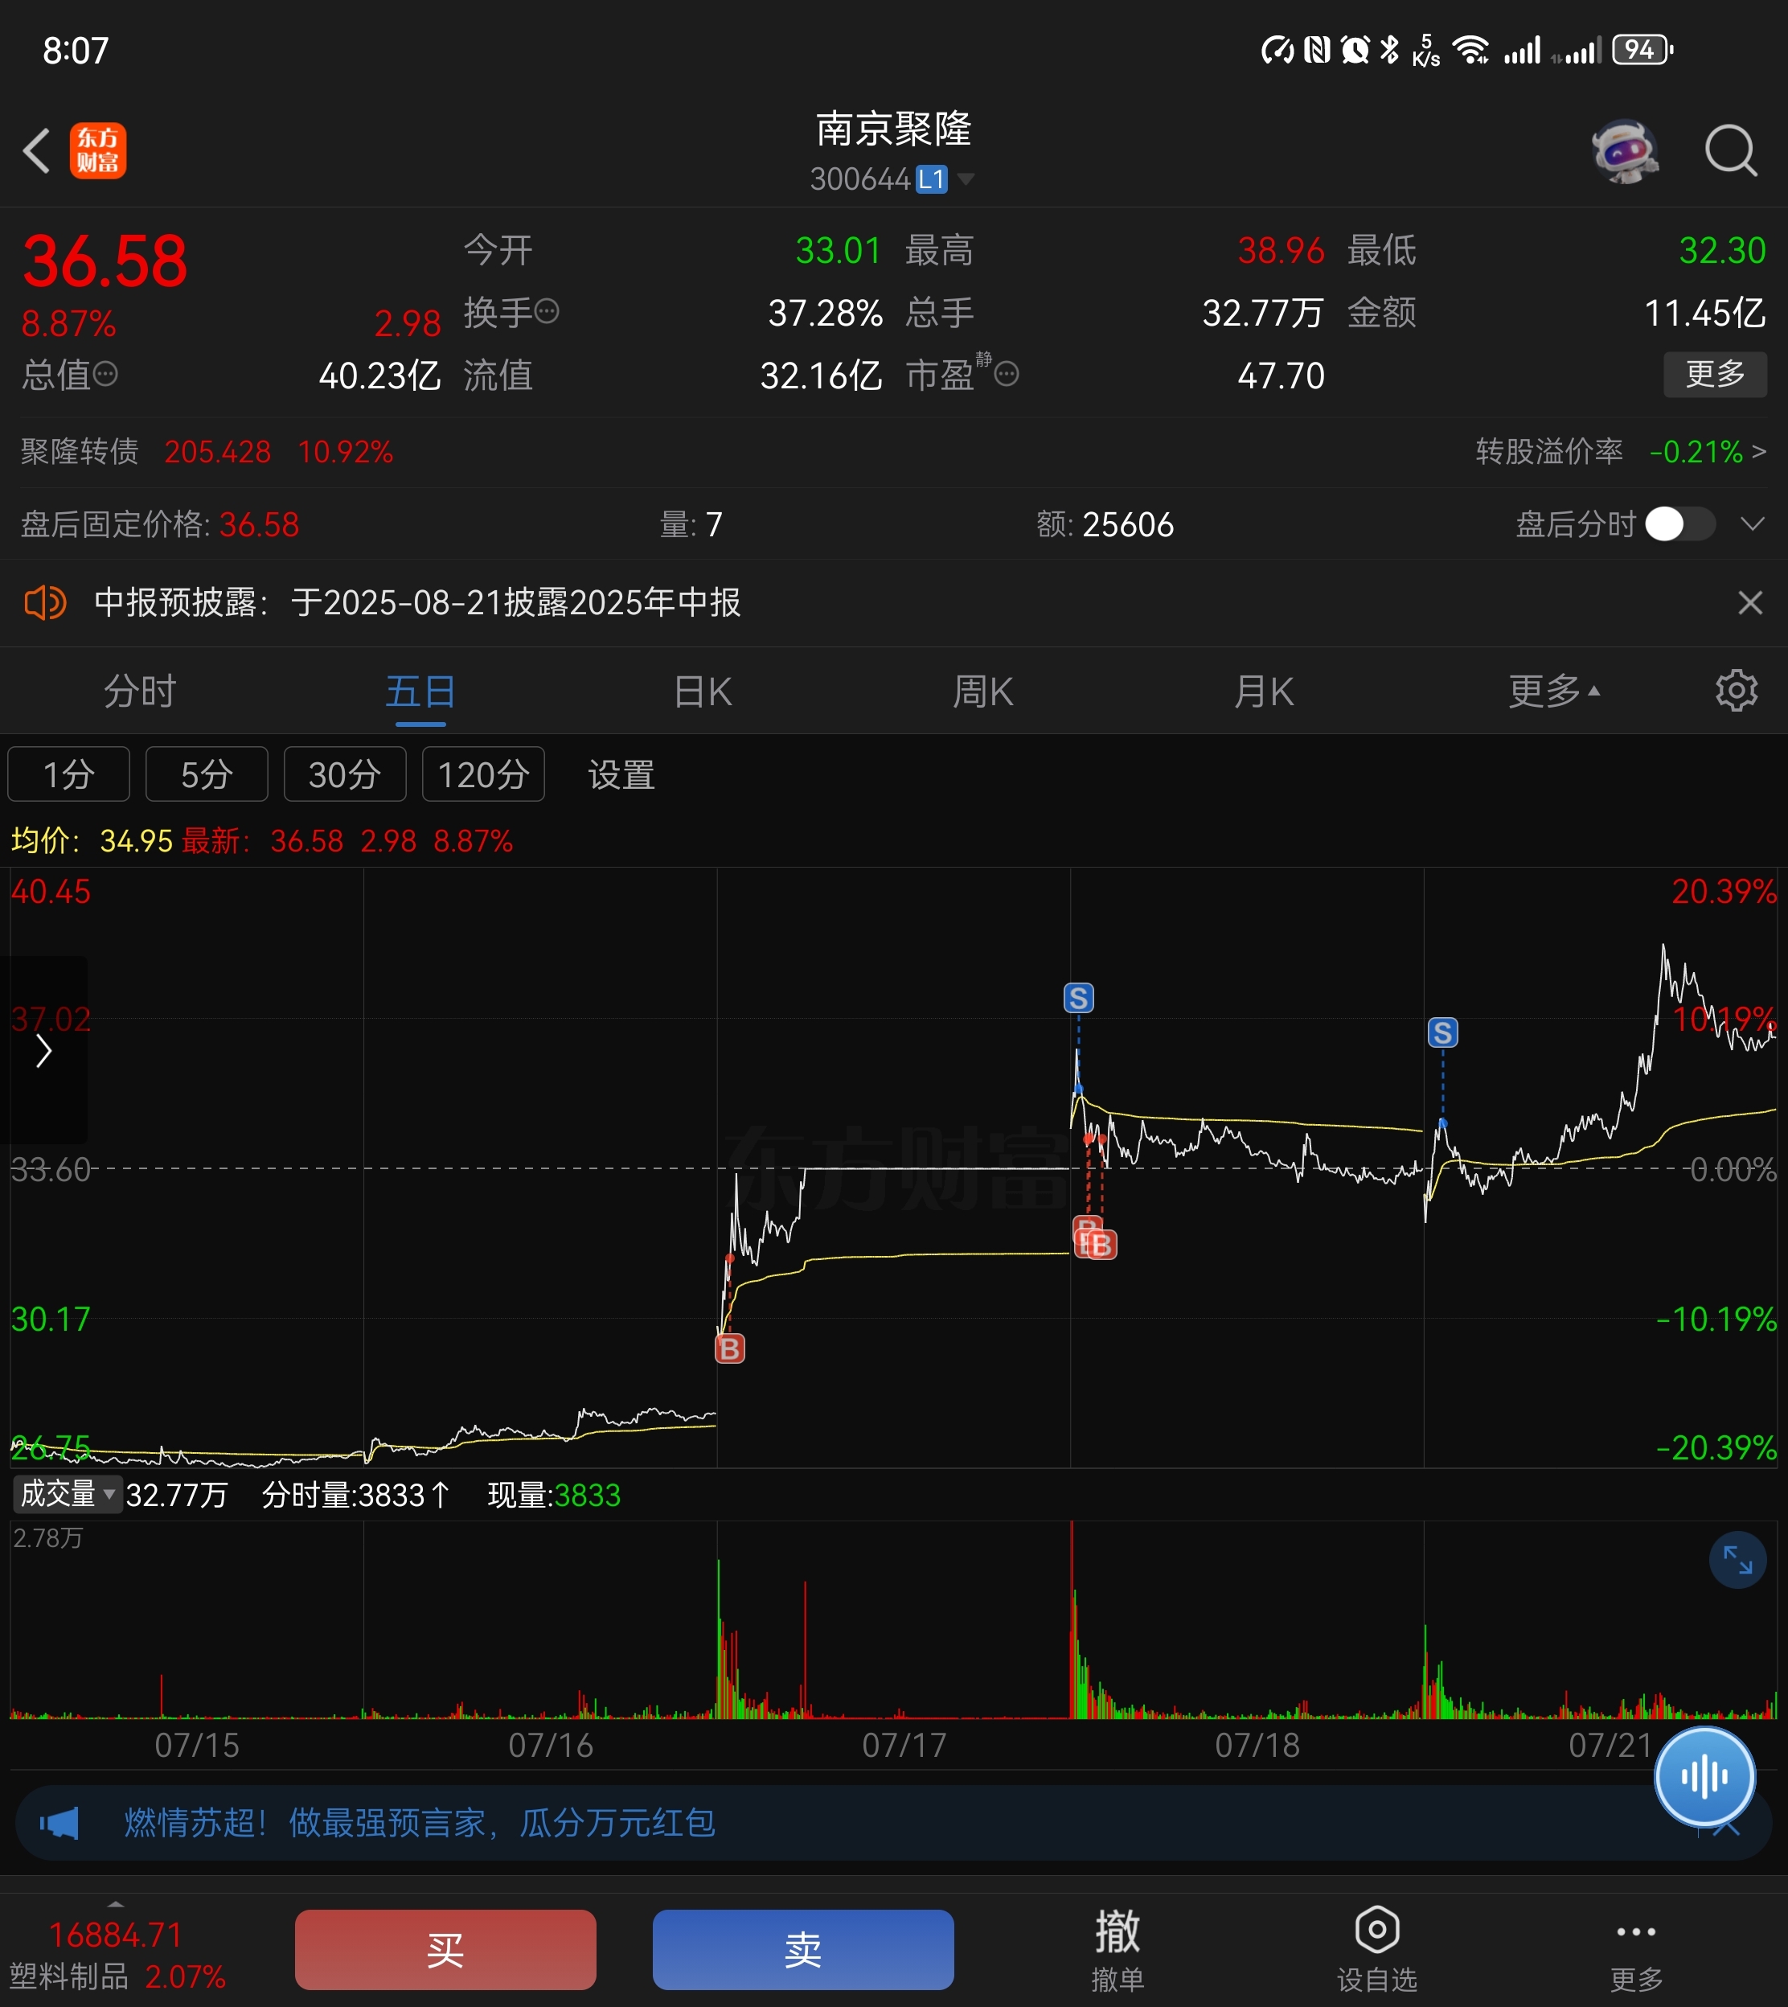The width and height of the screenshot is (1788, 2007).
Task: Tap info icon next to 换手
Action: click(x=547, y=311)
